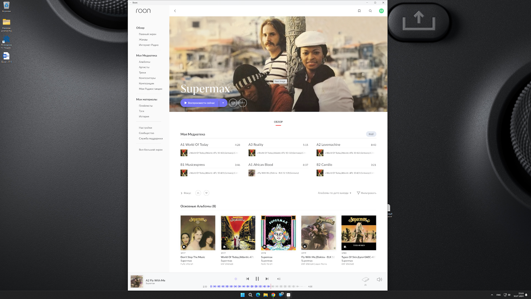The height and width of the screenshot is (299, 531).
Task: Open the 1978 Supermax album cover
Action: (x=278, y=233)
